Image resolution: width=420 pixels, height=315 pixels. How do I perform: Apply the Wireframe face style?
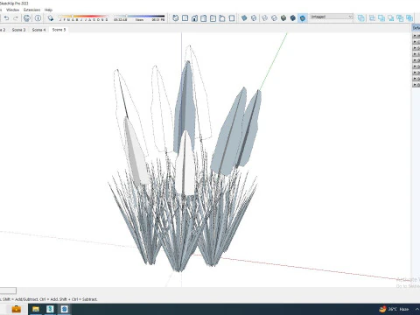(x=264, y=18)
